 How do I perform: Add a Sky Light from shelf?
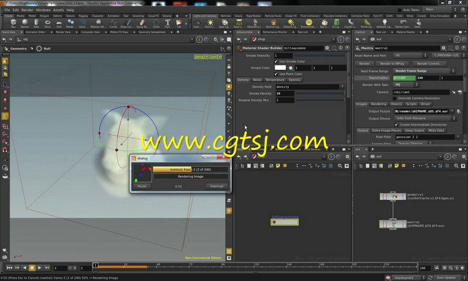[325, 23]
